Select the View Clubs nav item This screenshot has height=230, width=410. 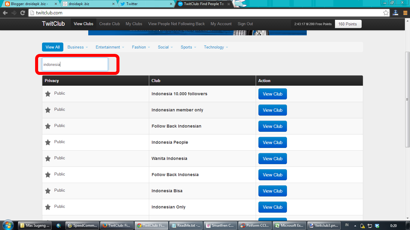pyautogui.click(x=83, y=24)
